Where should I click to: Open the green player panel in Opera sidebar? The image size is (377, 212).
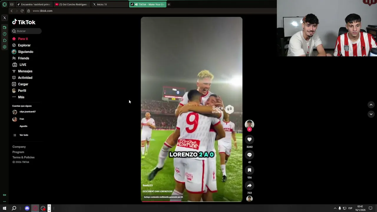4,27
